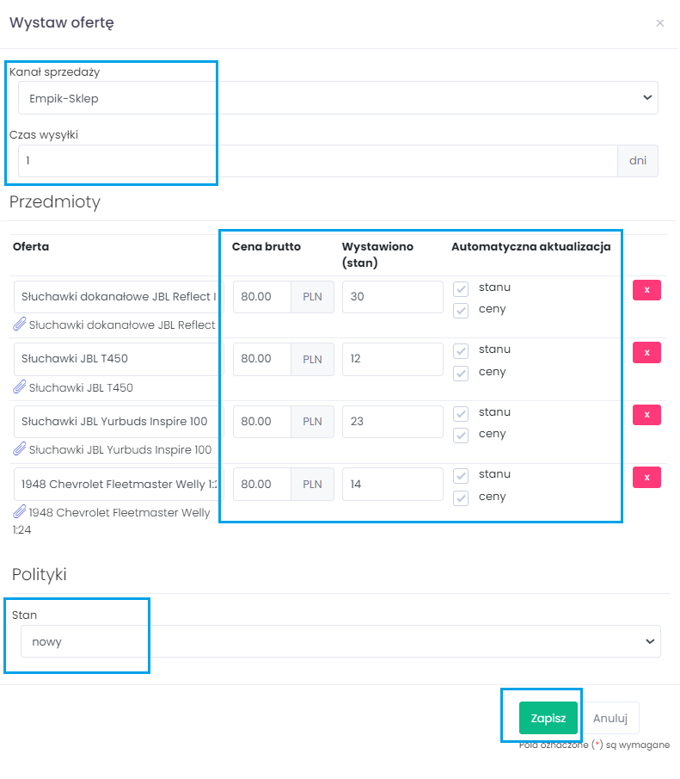Click paperclip icon beside 1948 Chevrolet Fleetmaster
This screenshot has height=779, width=680.
20,512
